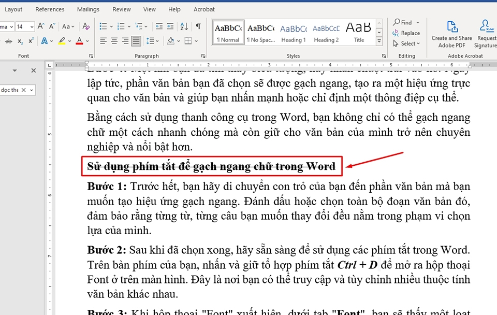
Task: Apply red font color
Action: [80, 41]
